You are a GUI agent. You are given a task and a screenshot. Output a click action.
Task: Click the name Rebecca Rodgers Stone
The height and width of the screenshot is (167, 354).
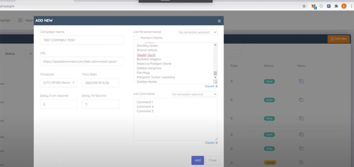tap(154, 64)
